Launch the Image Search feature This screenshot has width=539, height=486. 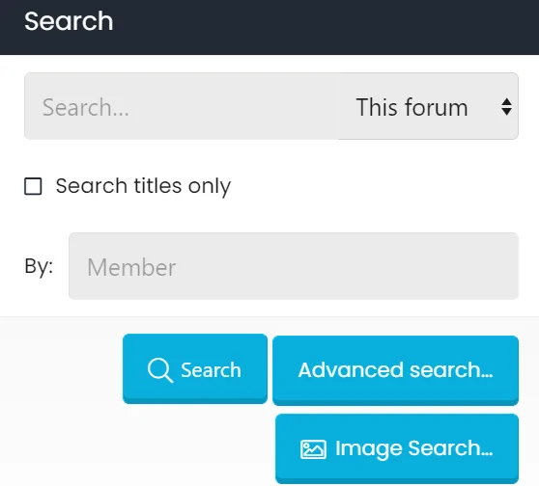click(397, 448)
